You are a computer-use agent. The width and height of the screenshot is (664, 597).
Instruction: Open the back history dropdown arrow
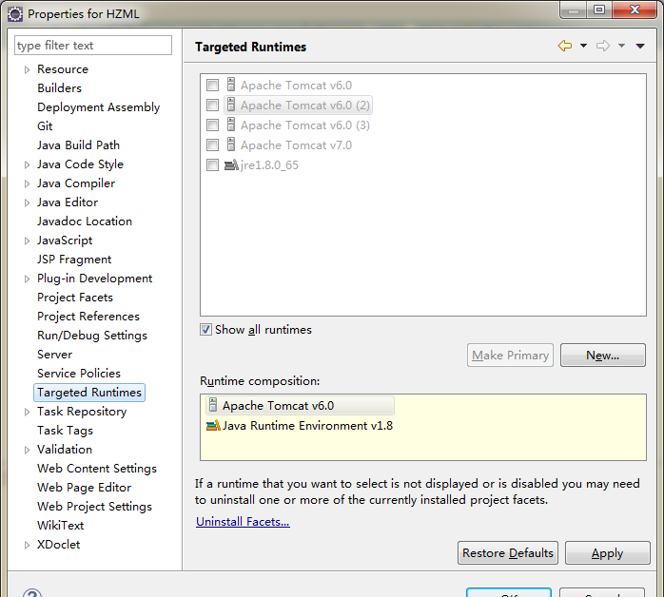(583, 46)
